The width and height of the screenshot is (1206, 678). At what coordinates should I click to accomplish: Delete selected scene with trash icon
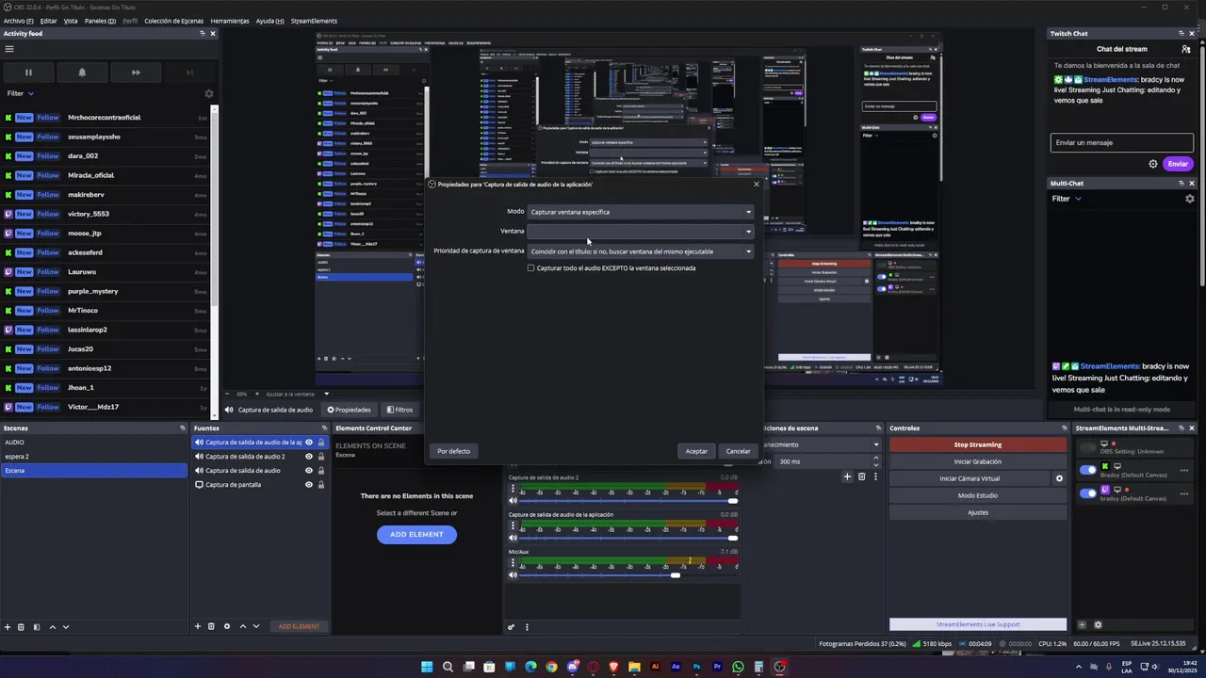point(22,627)
